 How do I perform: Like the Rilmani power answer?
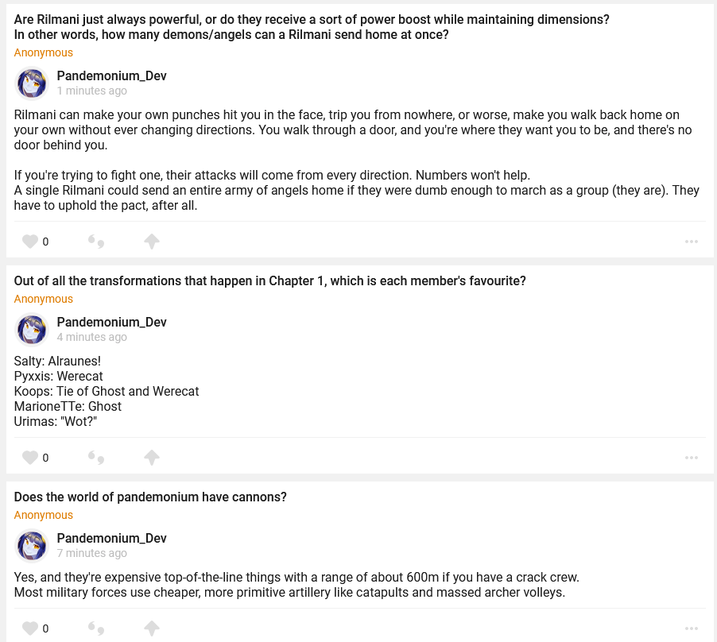tap(30, 242)
